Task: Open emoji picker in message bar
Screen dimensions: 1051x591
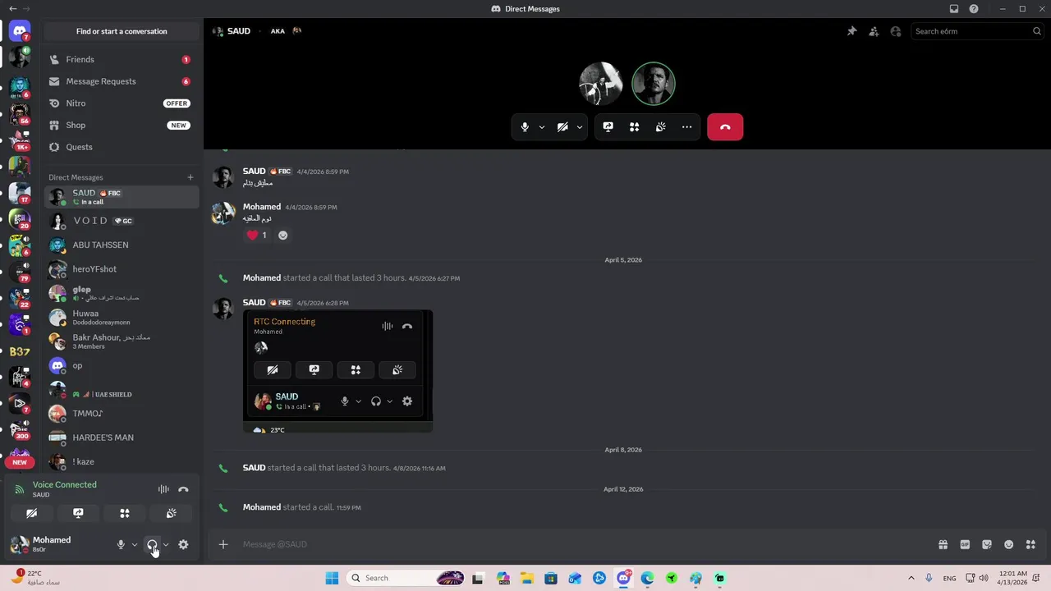Action: click(x=1009, y=544)
